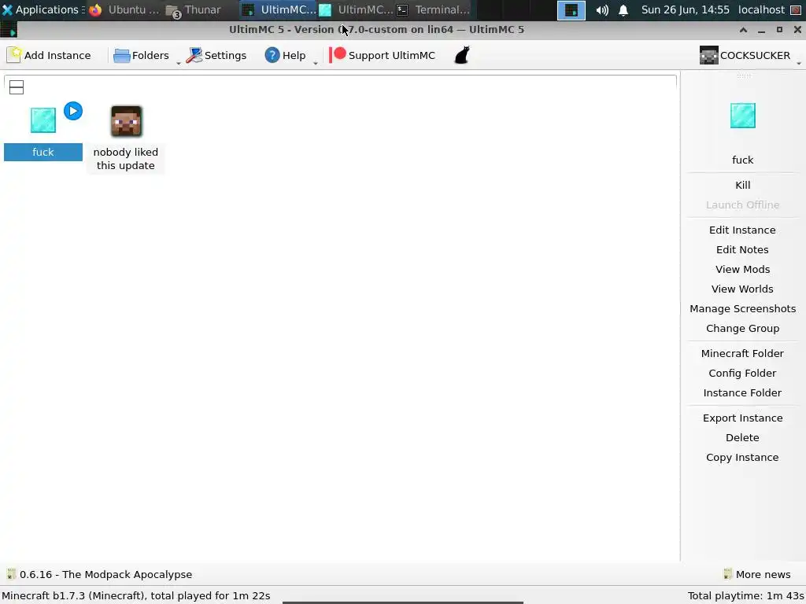Select 'nobody liked this update' instance label
The image size is (806, 604).
125,159
